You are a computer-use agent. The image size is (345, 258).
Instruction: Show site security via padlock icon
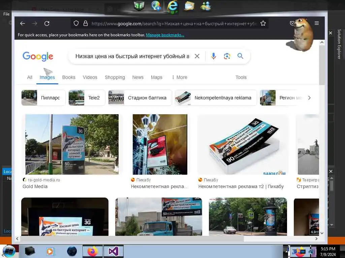[x=86, y=23]
